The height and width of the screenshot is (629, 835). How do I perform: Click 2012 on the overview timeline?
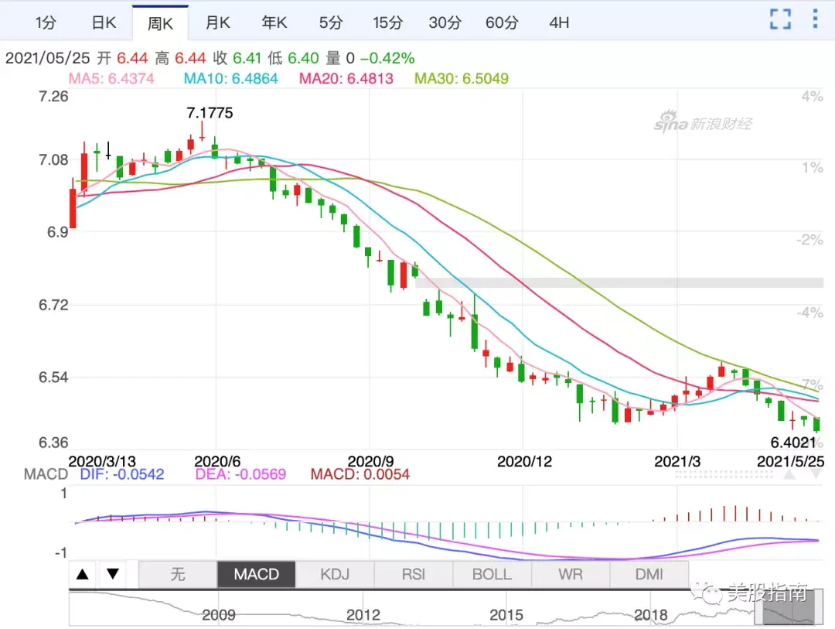[363, 615]
